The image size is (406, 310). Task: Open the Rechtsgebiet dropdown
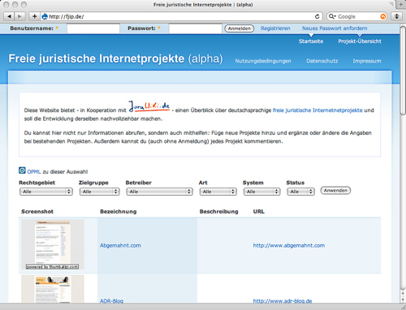(46, 192)
